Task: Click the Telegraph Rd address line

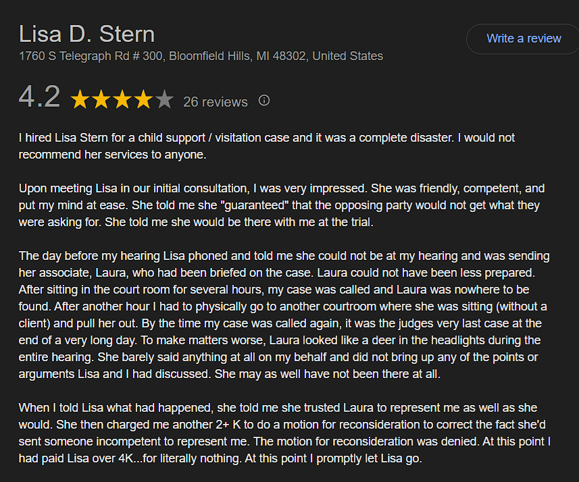Action: coord(201,56)
